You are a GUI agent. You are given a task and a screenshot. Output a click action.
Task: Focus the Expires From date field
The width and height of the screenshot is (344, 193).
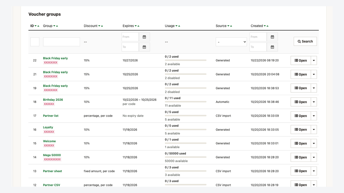[x=130, y=37]
